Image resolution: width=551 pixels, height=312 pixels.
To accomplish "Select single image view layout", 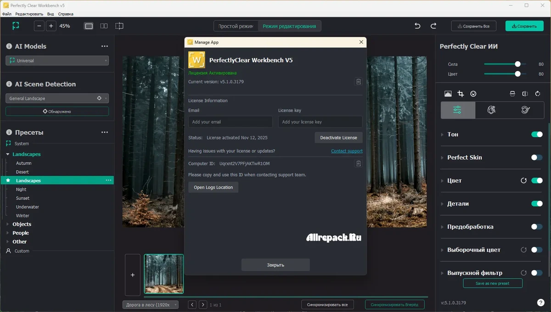I will [89, 26].
